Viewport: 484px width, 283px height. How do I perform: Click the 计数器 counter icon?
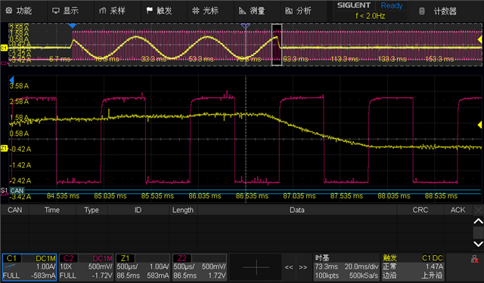click(x=422, y=11)
